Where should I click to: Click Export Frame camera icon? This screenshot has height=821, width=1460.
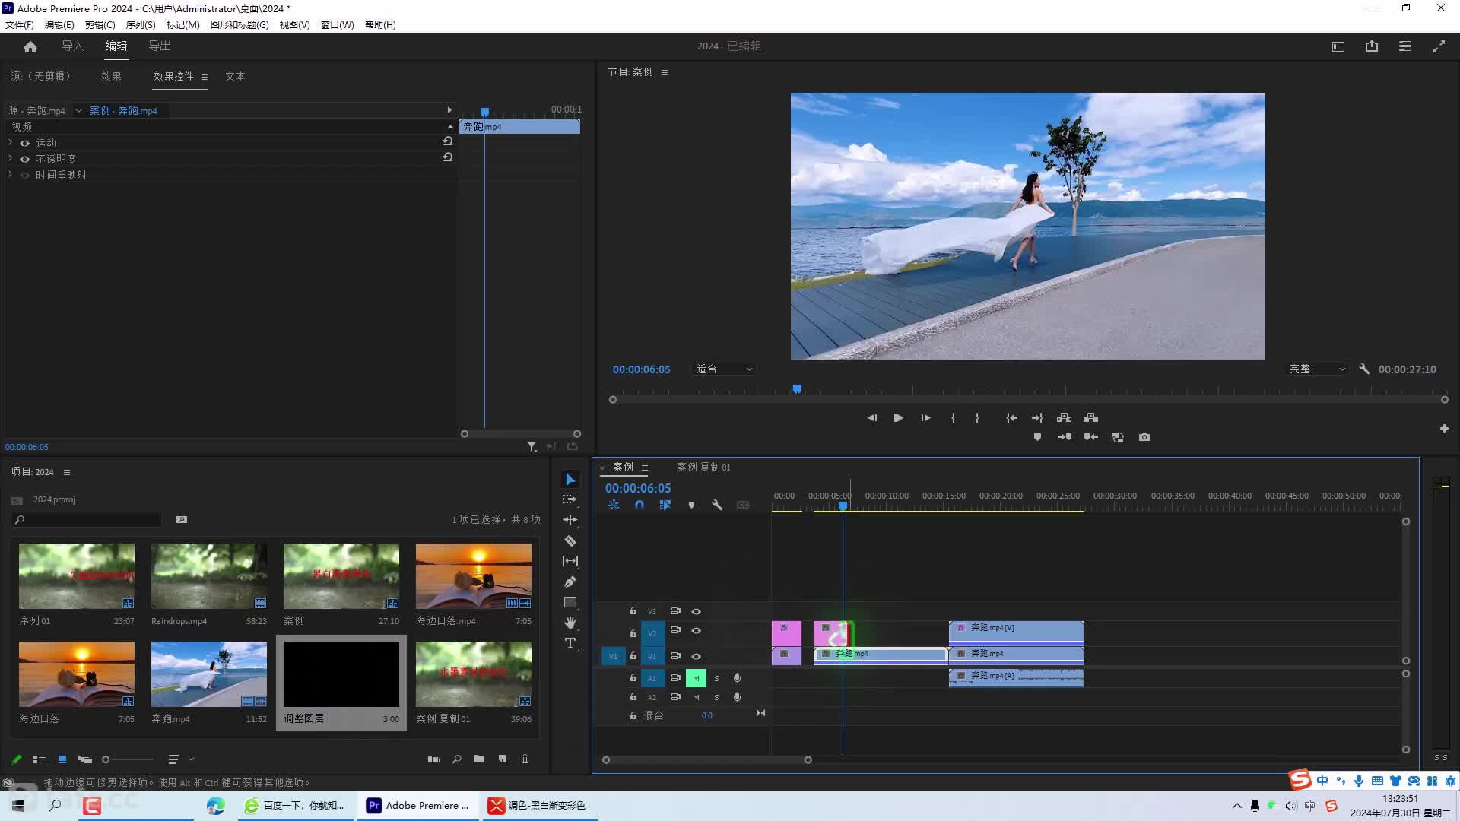[x=1144, y=437]
